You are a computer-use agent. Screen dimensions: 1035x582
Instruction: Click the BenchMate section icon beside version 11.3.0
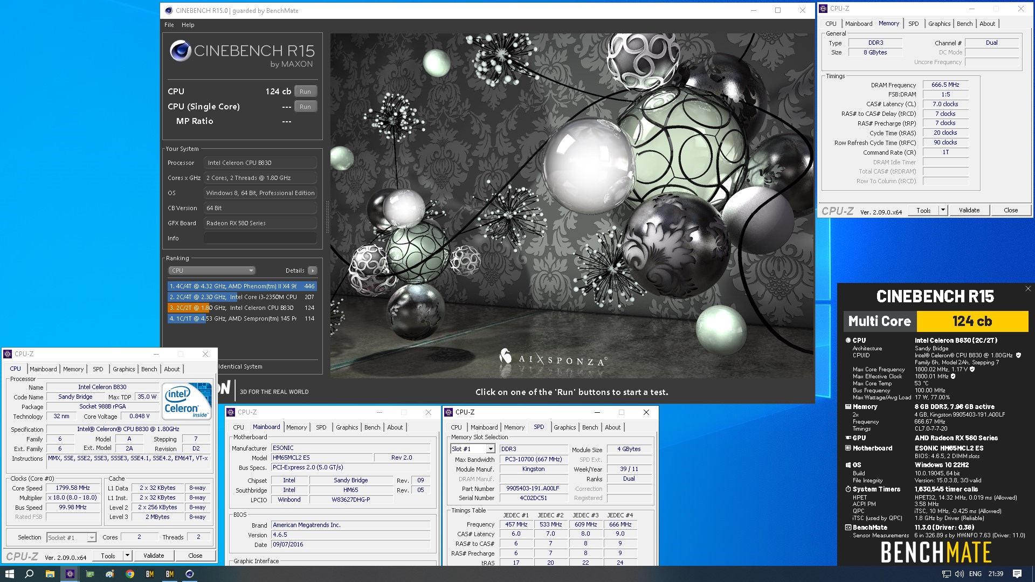click(x=848, y=528)
